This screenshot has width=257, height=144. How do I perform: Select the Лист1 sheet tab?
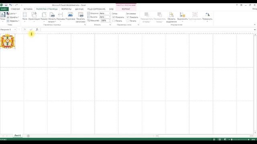(x=18, y=136)
